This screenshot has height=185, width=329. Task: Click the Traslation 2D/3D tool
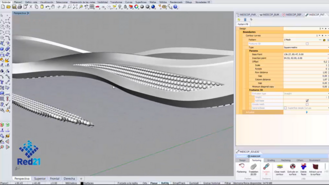253,170
